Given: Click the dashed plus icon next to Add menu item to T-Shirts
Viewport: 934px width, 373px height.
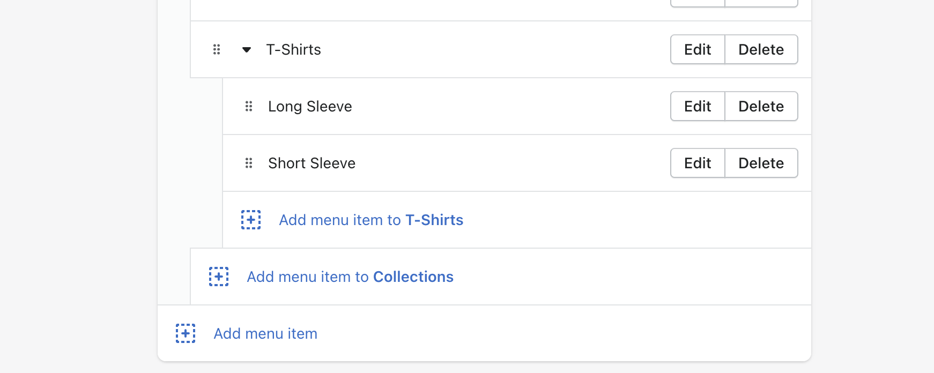Looking at the screenshot, I should tap(250, 220).
